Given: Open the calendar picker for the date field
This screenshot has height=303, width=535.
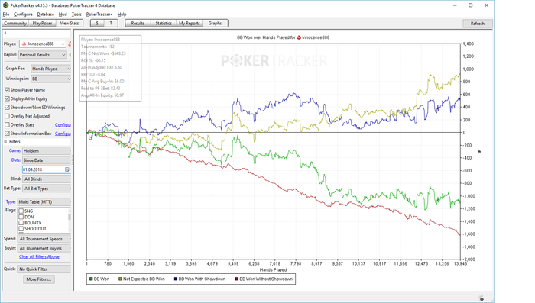Looking at the screenshot, I should [67, 169].
